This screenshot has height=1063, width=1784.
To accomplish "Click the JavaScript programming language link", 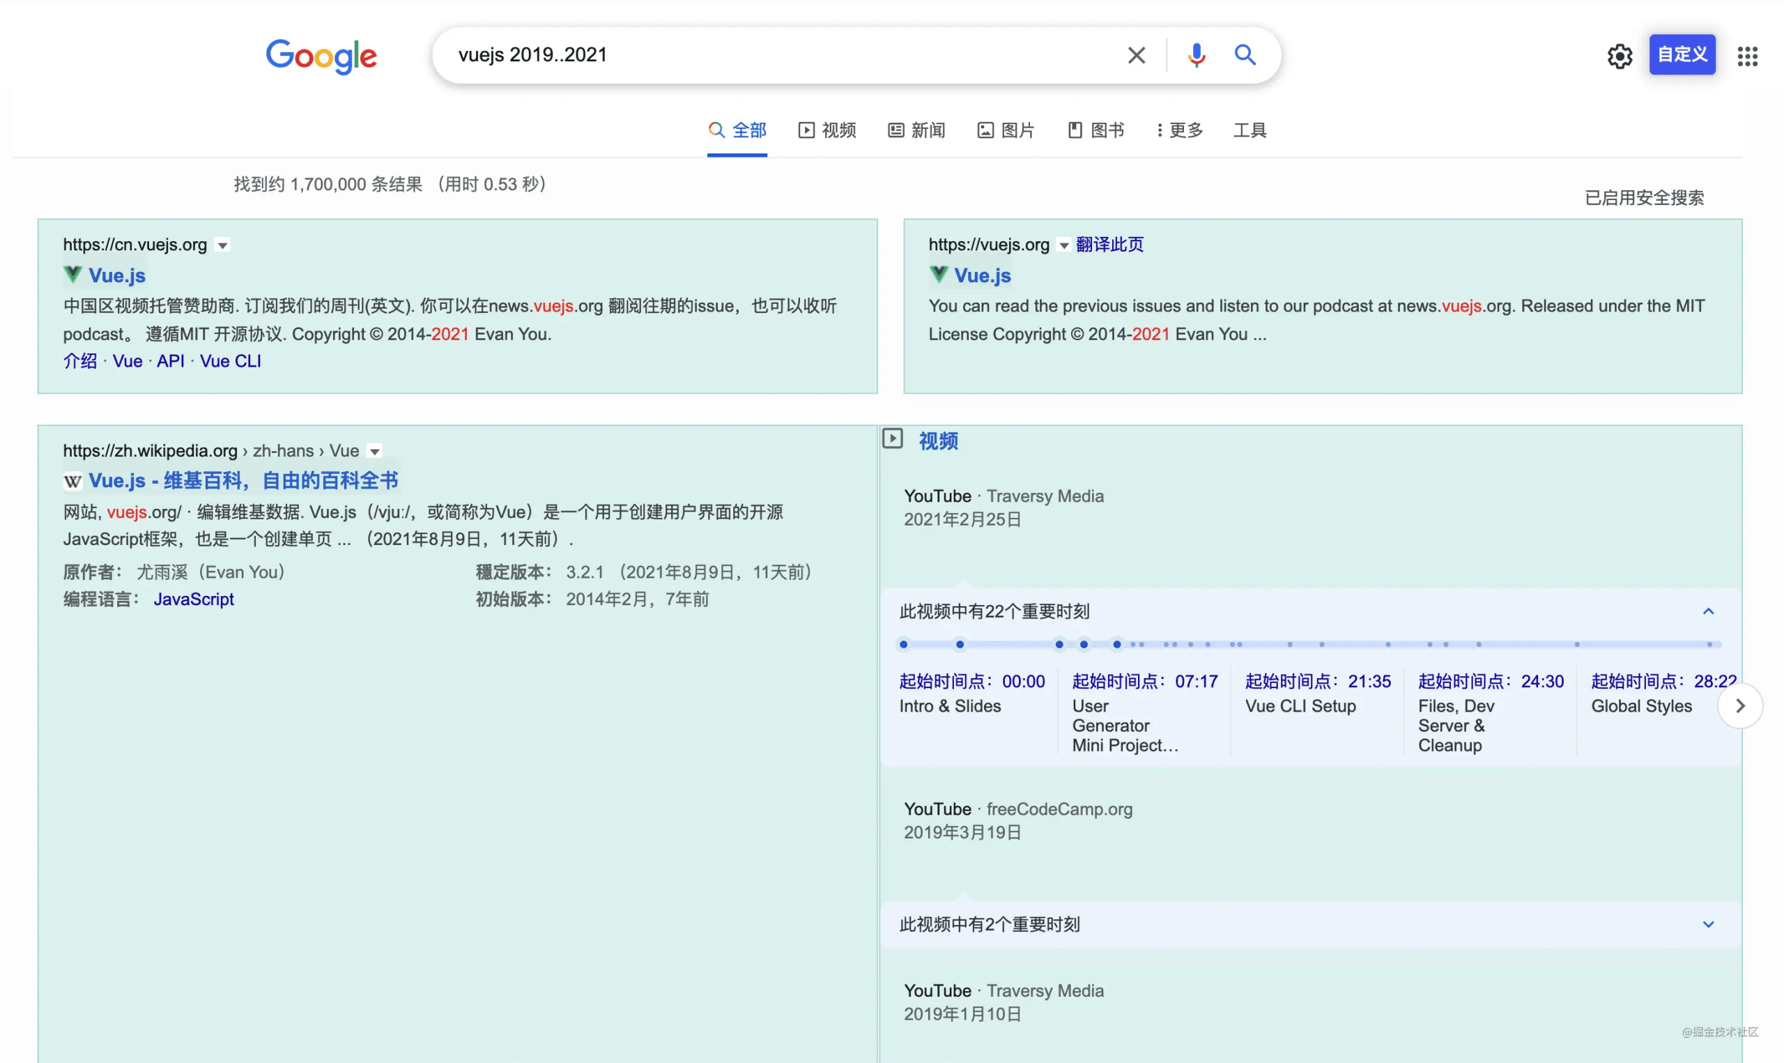I will click(x=193, y=599).
